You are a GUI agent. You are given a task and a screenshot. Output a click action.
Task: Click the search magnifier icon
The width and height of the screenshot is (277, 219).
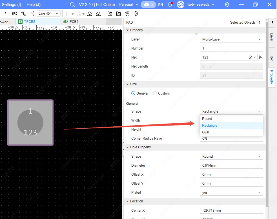[x=72, y=5]
